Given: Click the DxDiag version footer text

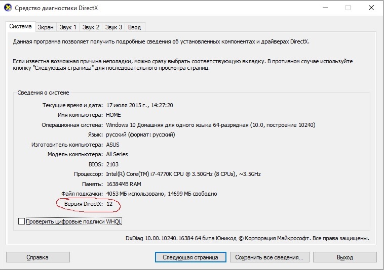Looking at the screenshot, I should (247, 238).
